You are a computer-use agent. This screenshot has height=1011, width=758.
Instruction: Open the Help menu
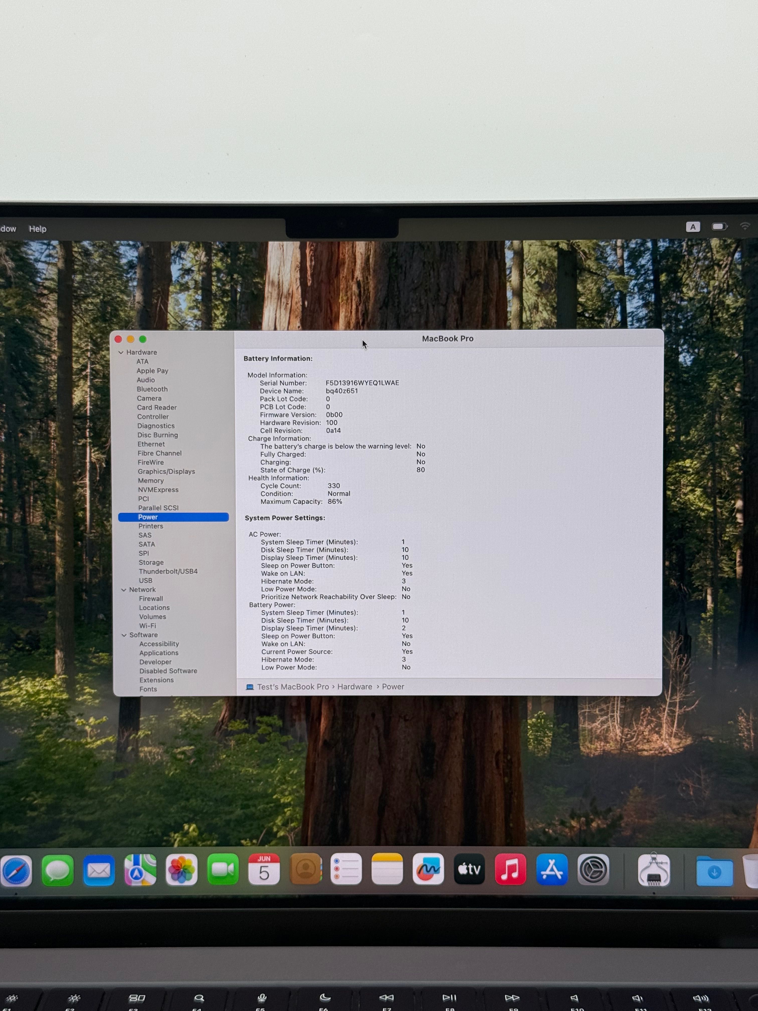[x=38, y=229]
